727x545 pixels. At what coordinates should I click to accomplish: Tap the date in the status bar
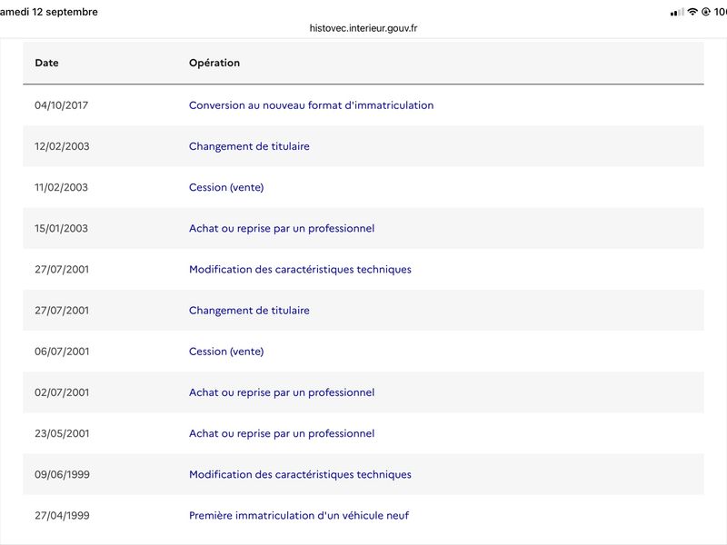[49, 12]
